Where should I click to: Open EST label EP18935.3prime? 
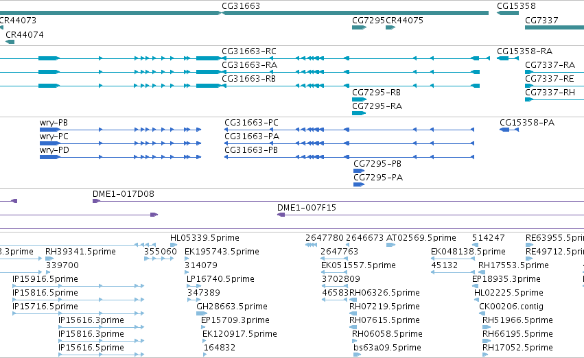[x=506, y=279]
